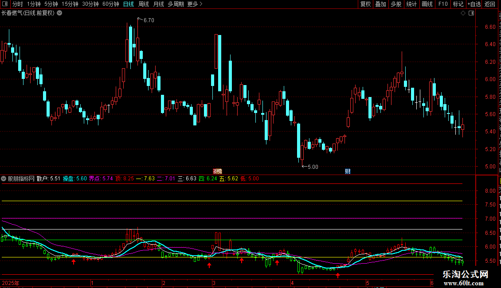Click the panel layout icon at top-left corner
The image size is (501, 288).
(5, 4)
